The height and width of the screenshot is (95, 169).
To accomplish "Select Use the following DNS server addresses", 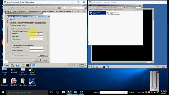I will coord(12,45).
